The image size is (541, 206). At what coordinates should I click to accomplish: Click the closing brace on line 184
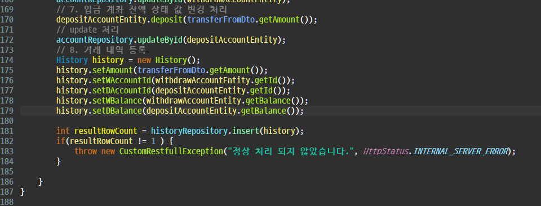(58, 161)
